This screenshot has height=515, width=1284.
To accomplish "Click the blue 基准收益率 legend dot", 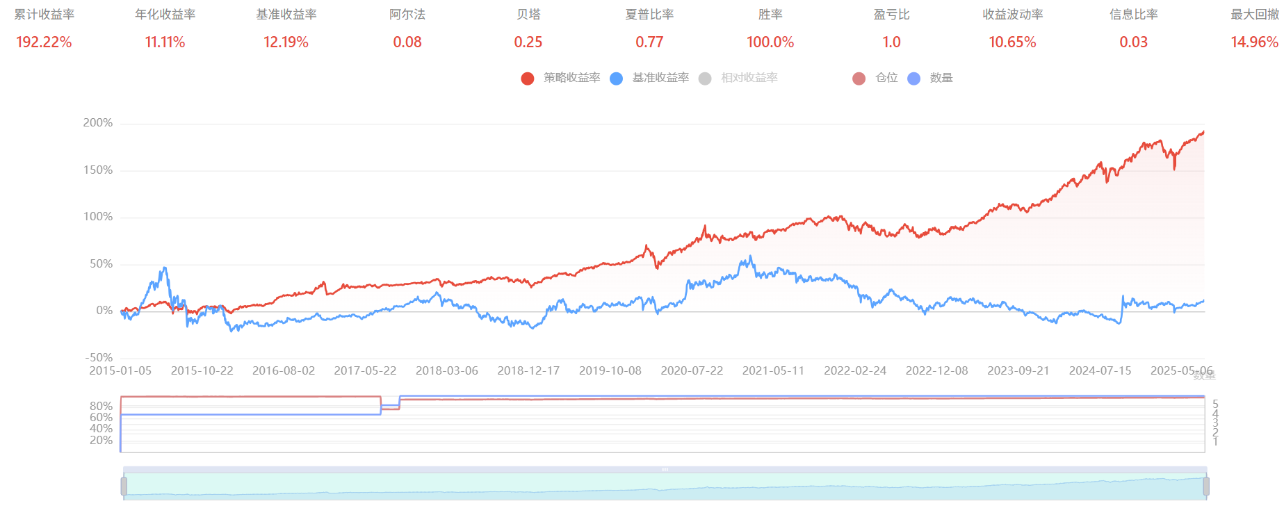I will coord(616,79).
